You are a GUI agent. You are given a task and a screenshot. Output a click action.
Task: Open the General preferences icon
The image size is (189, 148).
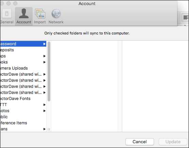[7, 14]
